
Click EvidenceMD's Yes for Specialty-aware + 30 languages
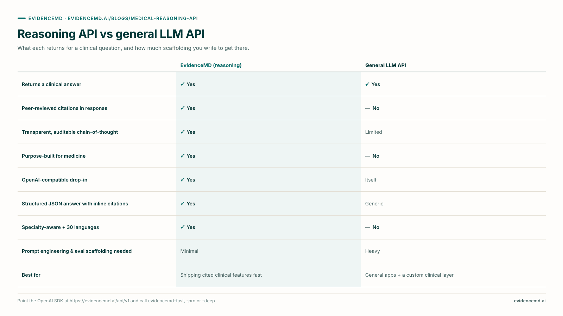click(x=191, y=227)
